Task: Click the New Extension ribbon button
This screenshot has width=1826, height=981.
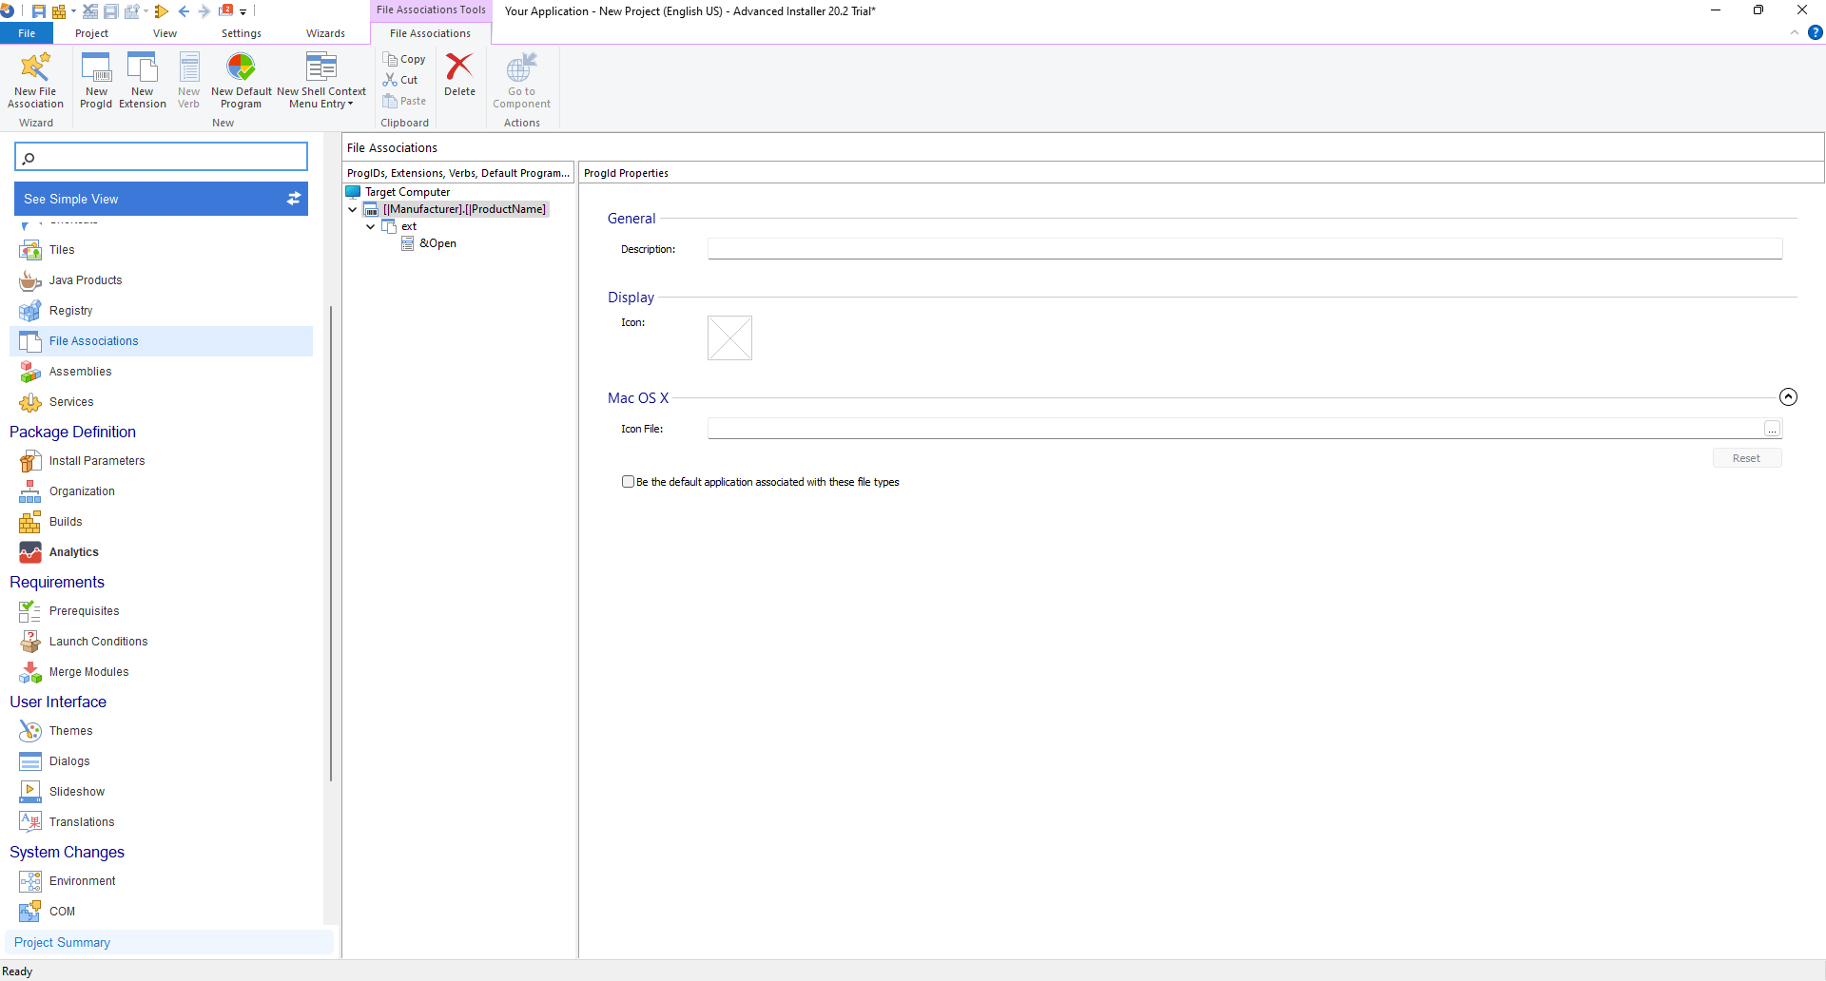Action: tap(143, 81)
